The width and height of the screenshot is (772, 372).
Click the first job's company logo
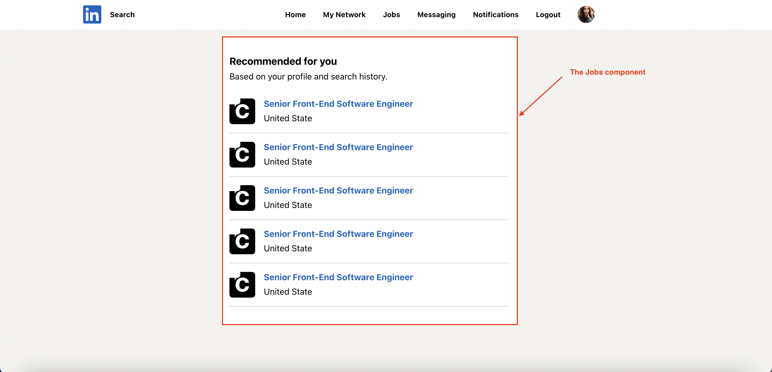coord(242,111)
